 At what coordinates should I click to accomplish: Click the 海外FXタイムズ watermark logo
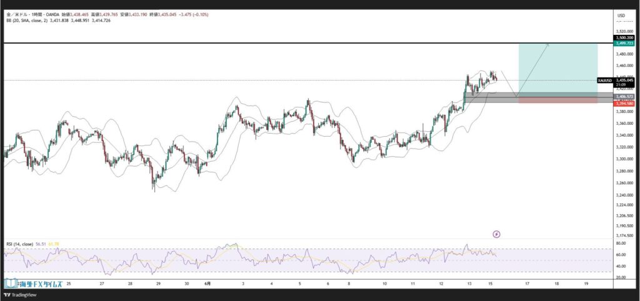(33, 283)
